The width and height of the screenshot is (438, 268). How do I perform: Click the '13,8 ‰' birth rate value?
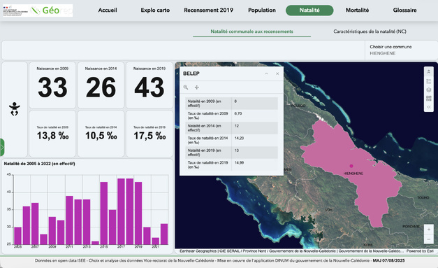coord(53,136)
